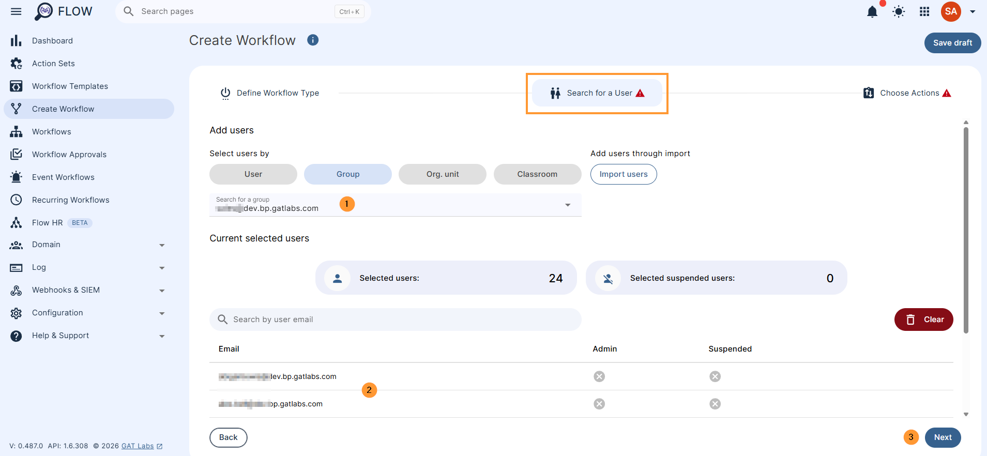This screenshot has width=987, height=456.
Task: Open the apps grid launcher
Action: tap(924, 11)
